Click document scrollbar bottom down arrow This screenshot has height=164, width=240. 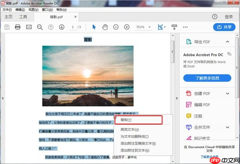point(173,161)
